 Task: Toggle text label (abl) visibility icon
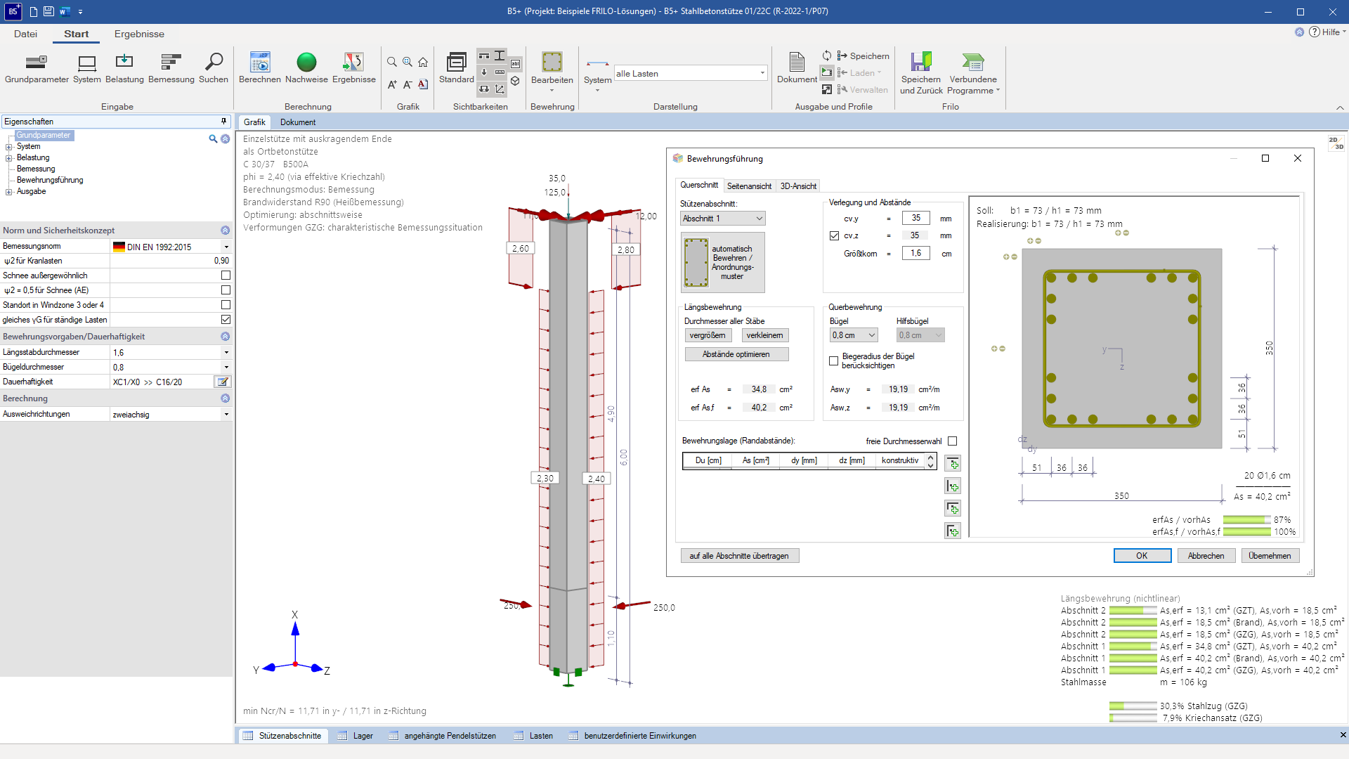coord(515,64)
